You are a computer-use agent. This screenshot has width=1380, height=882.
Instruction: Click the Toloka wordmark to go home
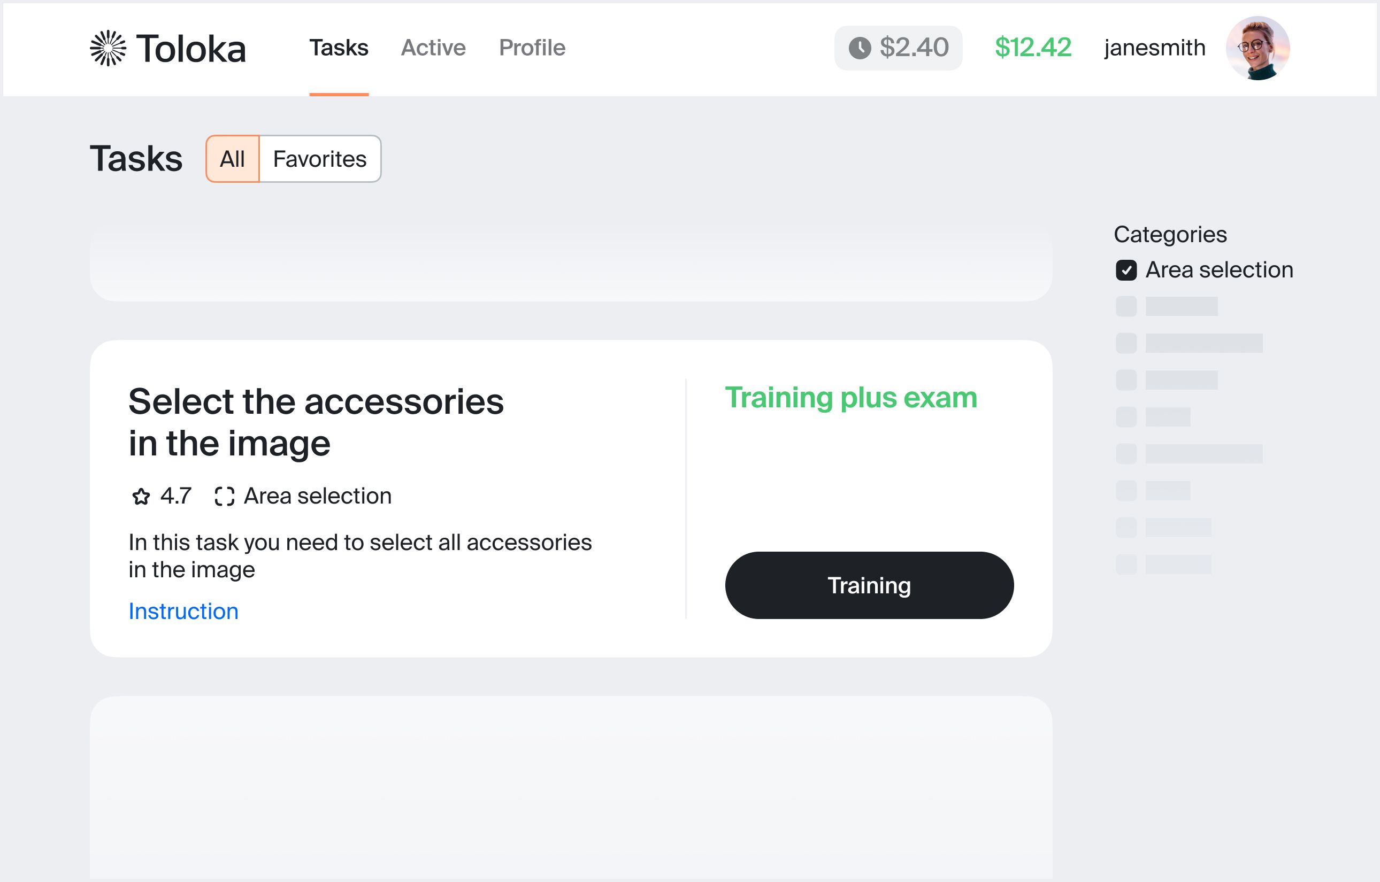click(x=191, y=48)
